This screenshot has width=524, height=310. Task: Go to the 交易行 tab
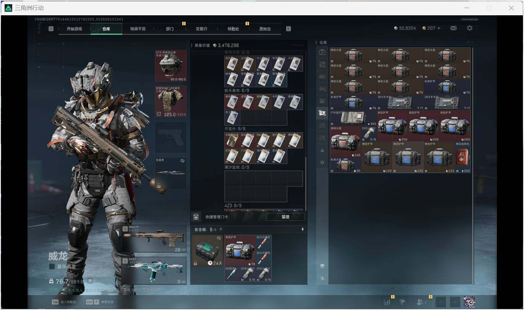(201, 29)
